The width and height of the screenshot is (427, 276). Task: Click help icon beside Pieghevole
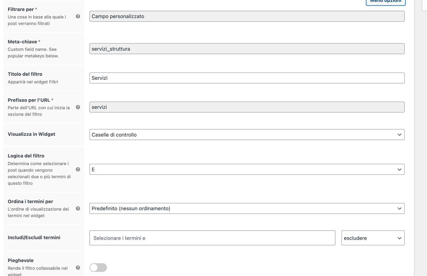click(x=78, y=268)
